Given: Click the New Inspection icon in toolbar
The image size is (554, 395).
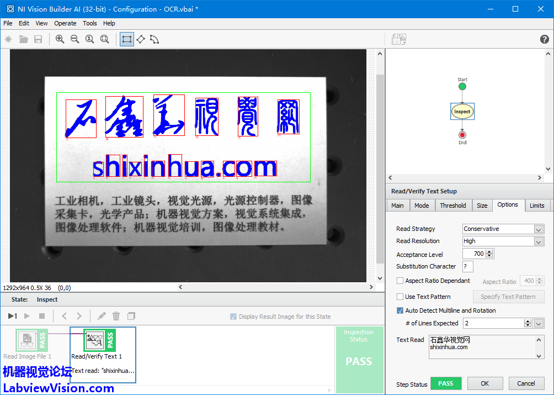Looking at the screenshot, I should pyautogui.click(x=8, y=39).
